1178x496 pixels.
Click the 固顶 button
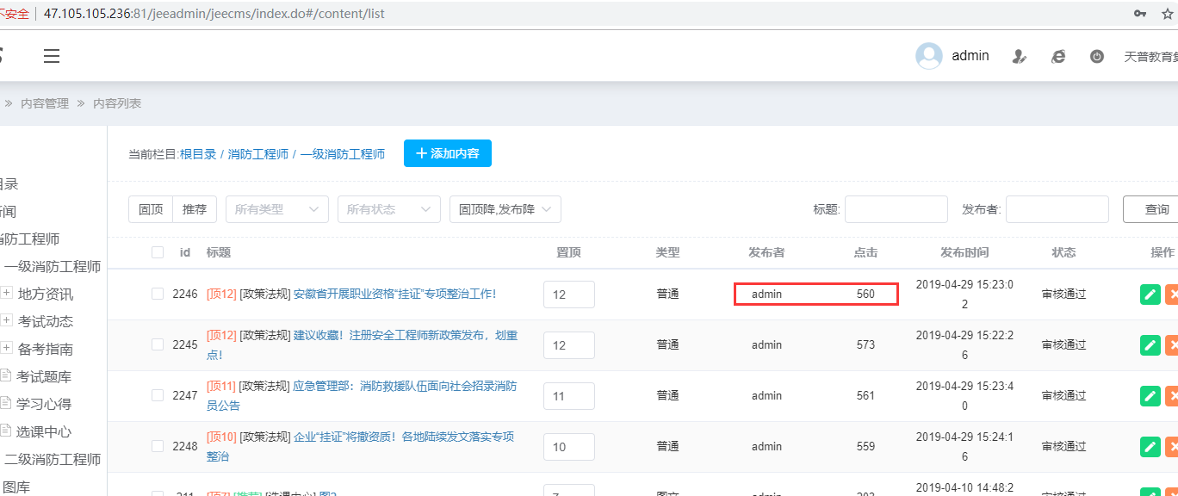coord(151,209)
